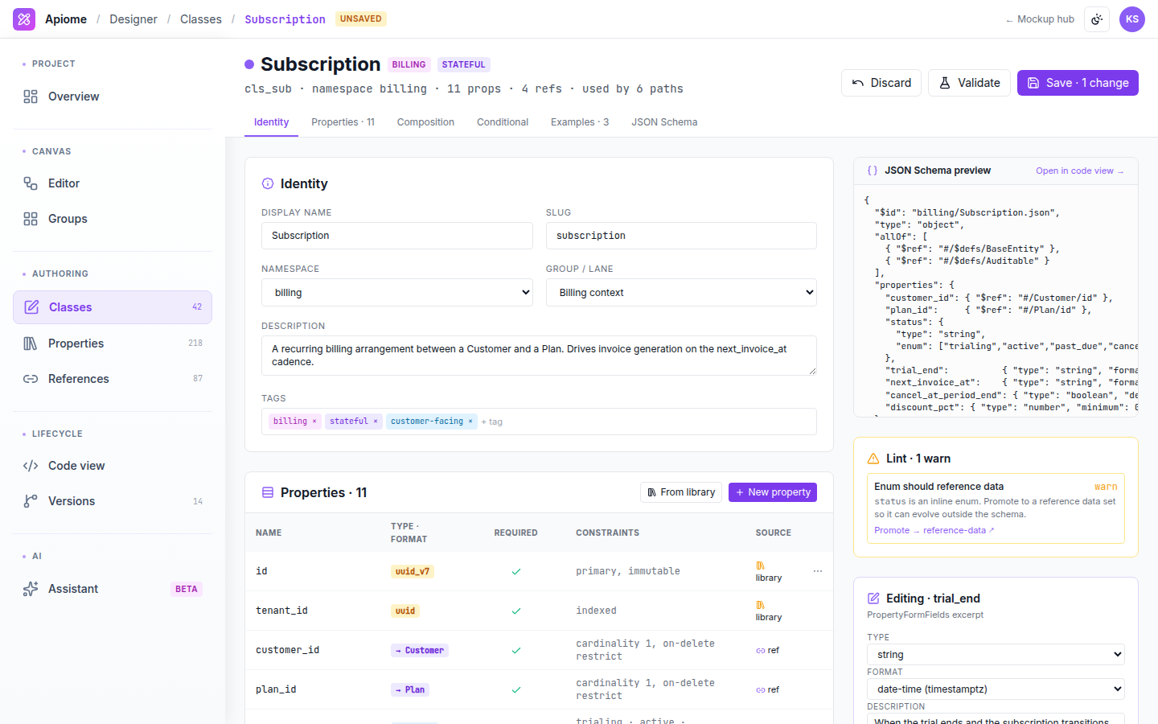Click the BILLING badge in the header
The height and width of the screenshot is (724, 1158).
(x=409, y=64)
